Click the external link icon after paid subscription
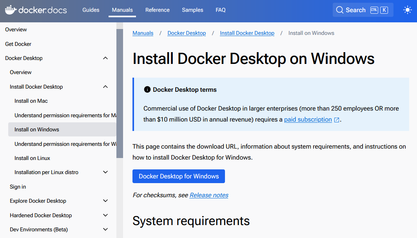The image size is (417, 238). point(336,120)
